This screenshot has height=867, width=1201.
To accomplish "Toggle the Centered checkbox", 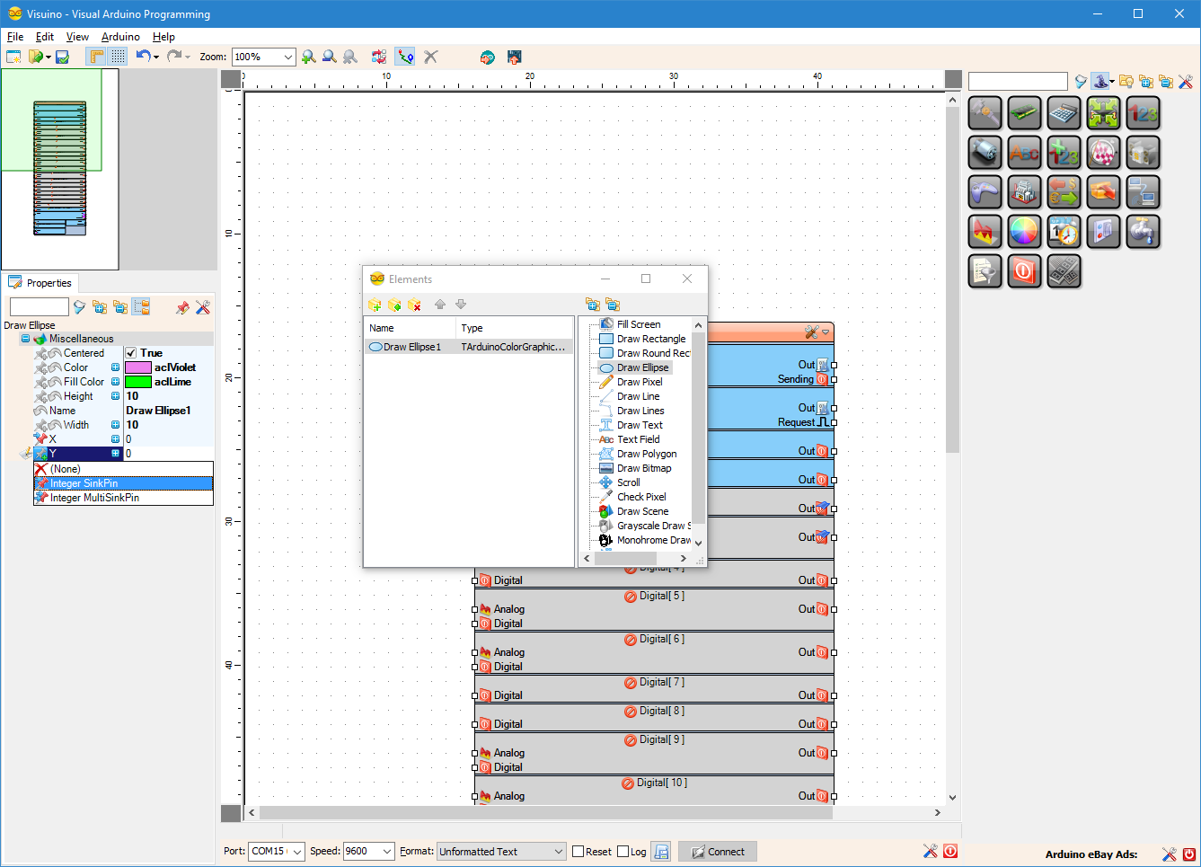I will coord(131,353).
